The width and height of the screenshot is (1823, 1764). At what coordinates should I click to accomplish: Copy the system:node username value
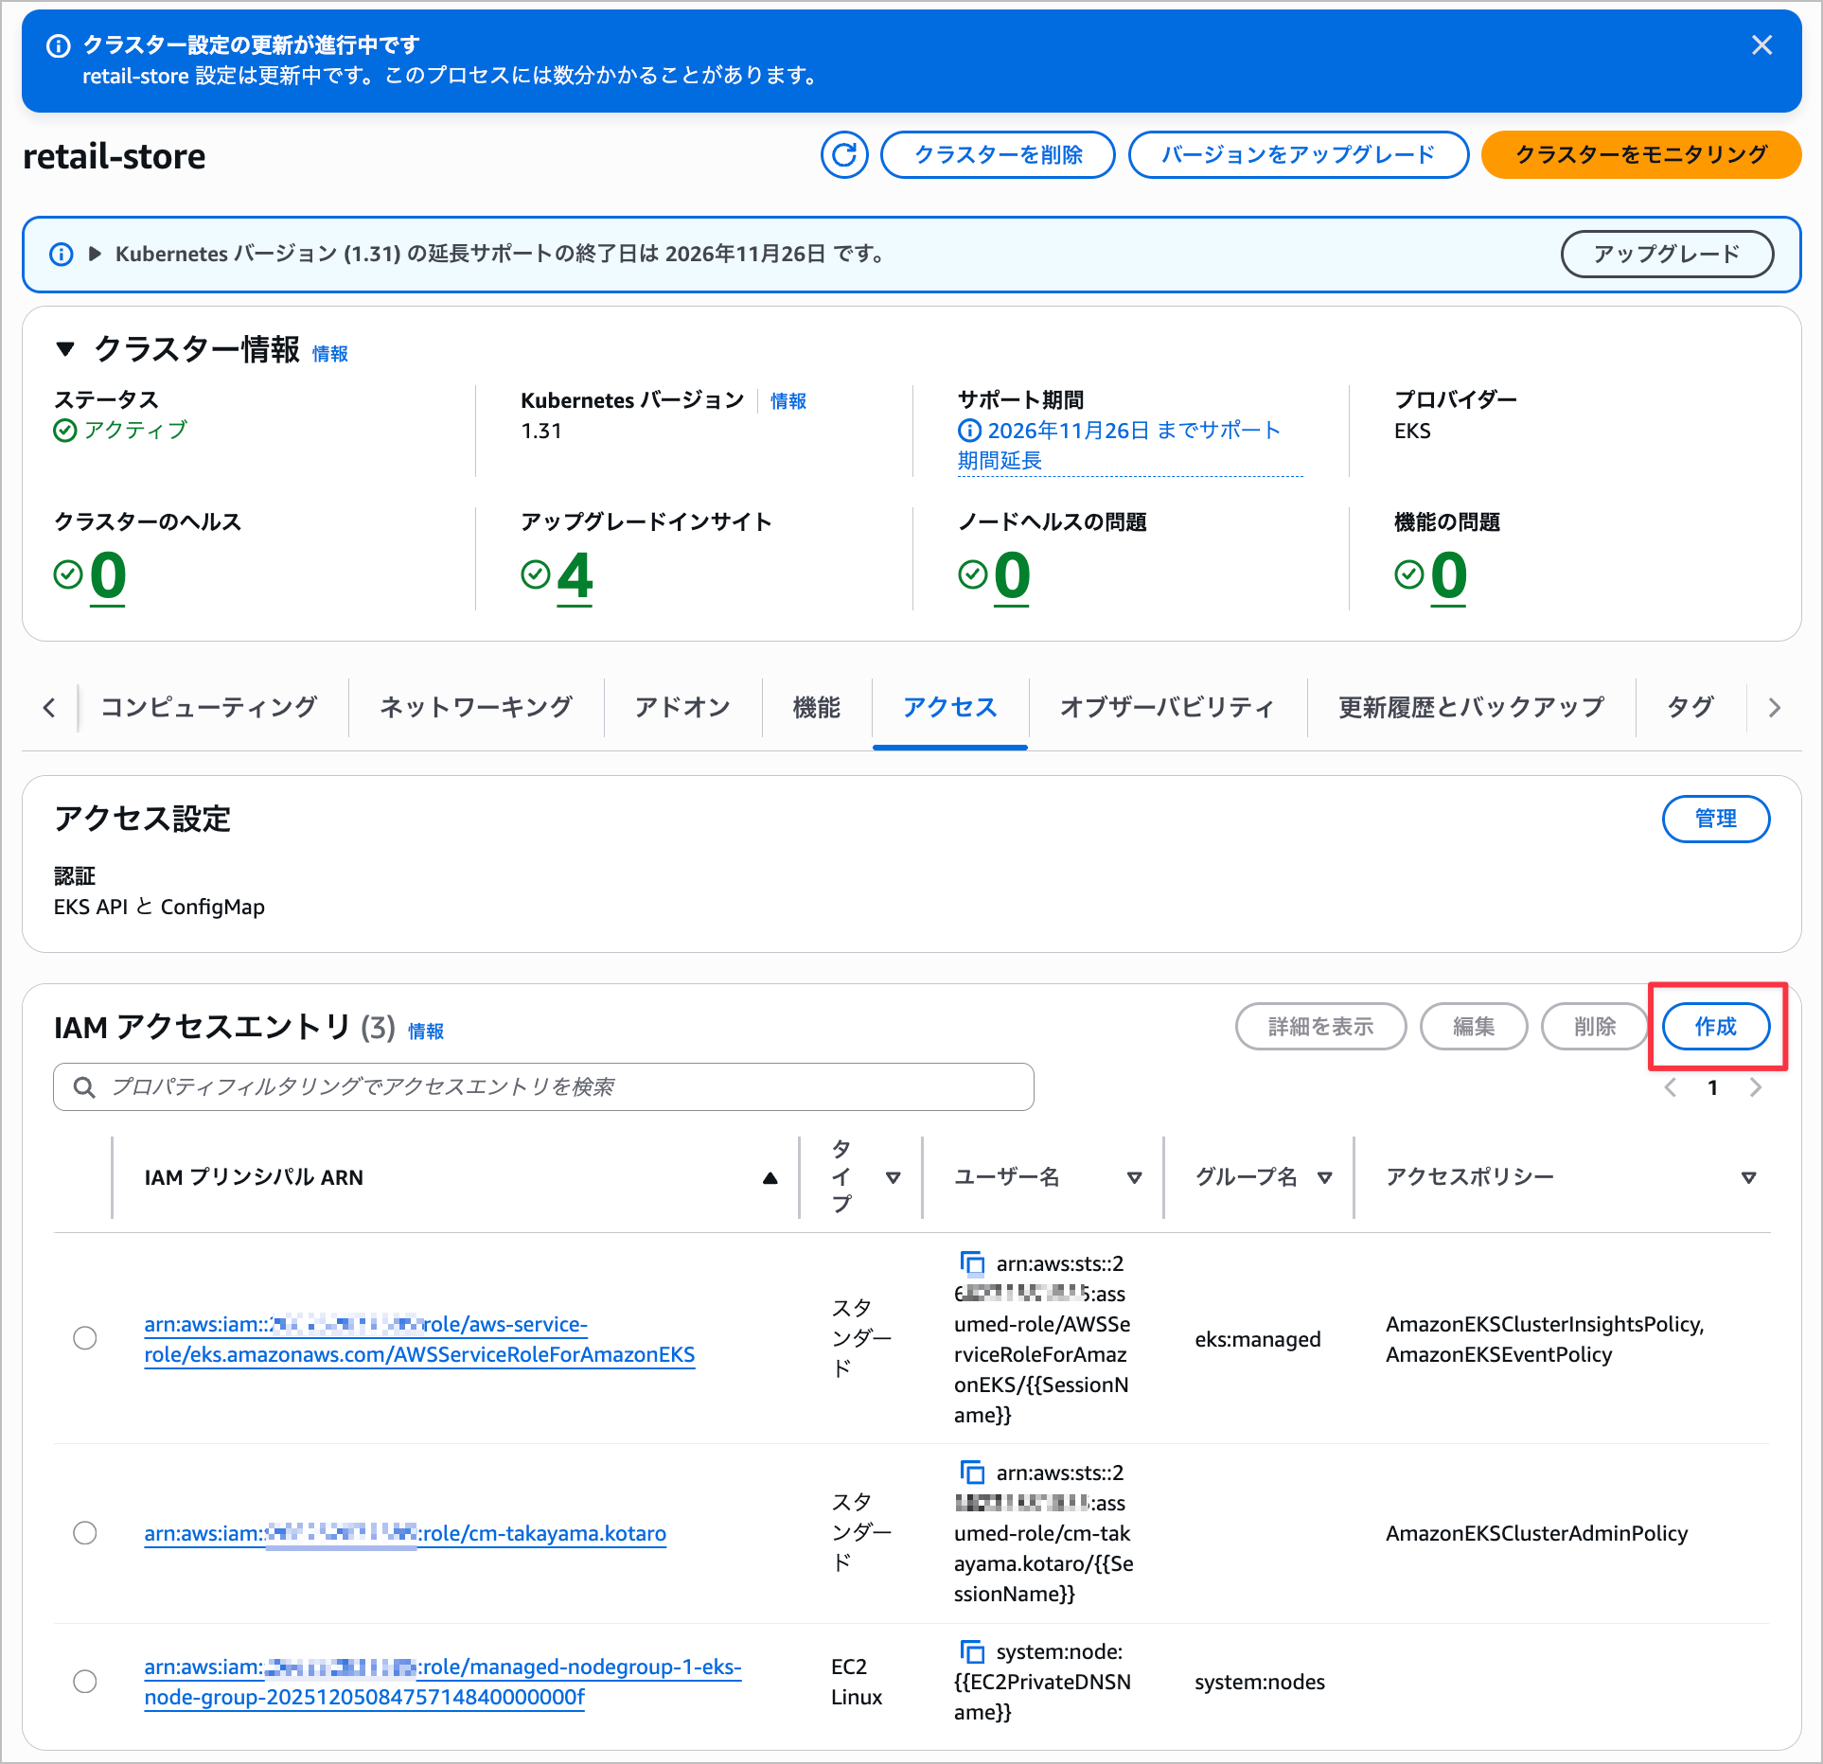pos(971,1651)
